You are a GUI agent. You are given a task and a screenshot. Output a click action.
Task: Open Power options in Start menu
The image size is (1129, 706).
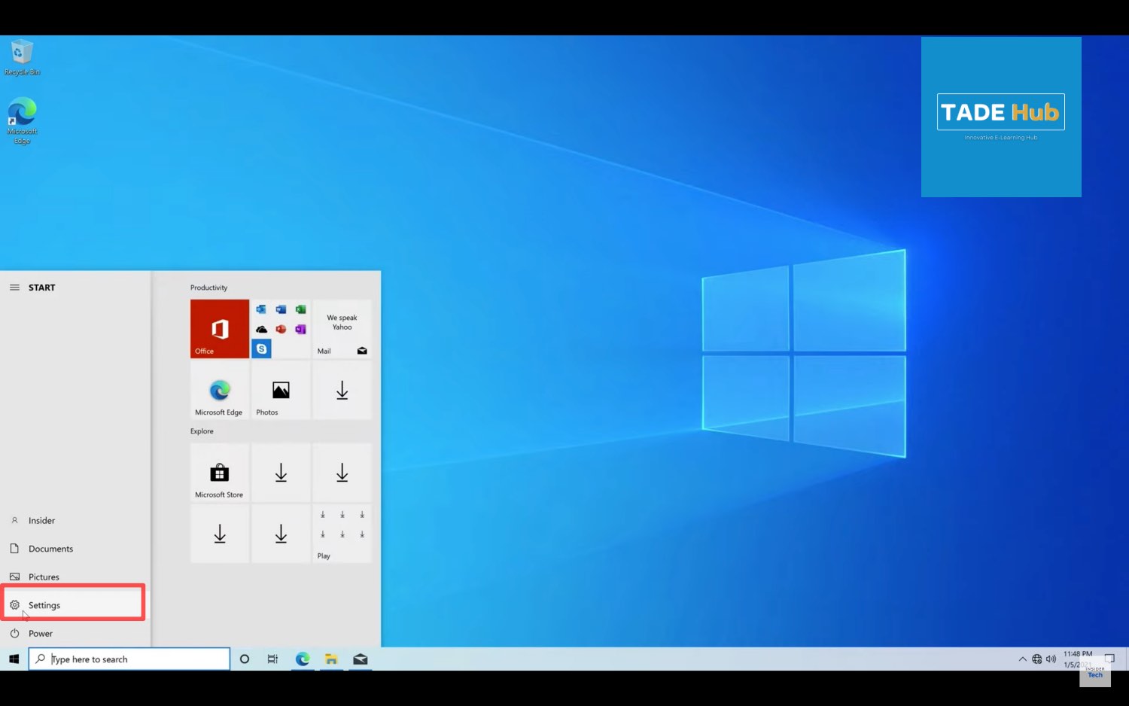pos(75,634)
